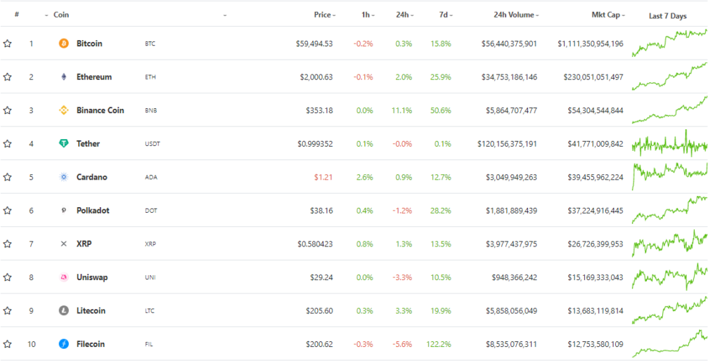Open the XRP coin name link

pyautogui.click(x=84, y=244)
